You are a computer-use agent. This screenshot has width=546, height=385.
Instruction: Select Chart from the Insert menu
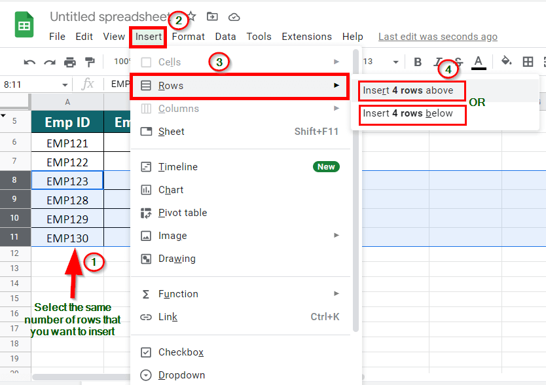[x=240, y=190]
